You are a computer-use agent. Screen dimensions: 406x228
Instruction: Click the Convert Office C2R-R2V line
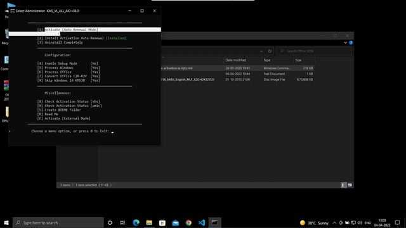coord(69,76)
